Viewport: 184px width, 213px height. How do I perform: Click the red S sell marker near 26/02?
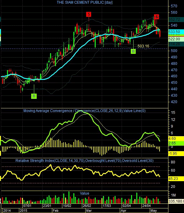(x=89, y=14)
